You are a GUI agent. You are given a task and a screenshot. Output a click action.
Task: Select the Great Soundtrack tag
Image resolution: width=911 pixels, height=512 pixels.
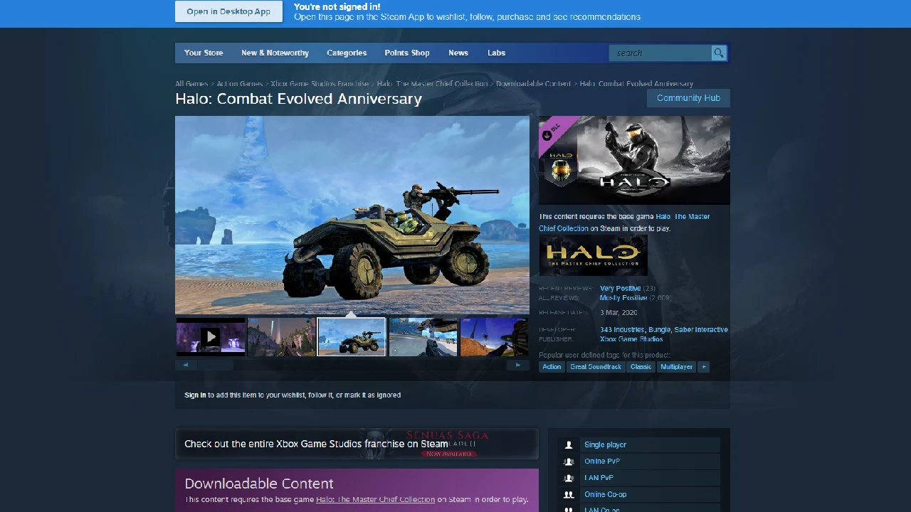coord(595,366)
